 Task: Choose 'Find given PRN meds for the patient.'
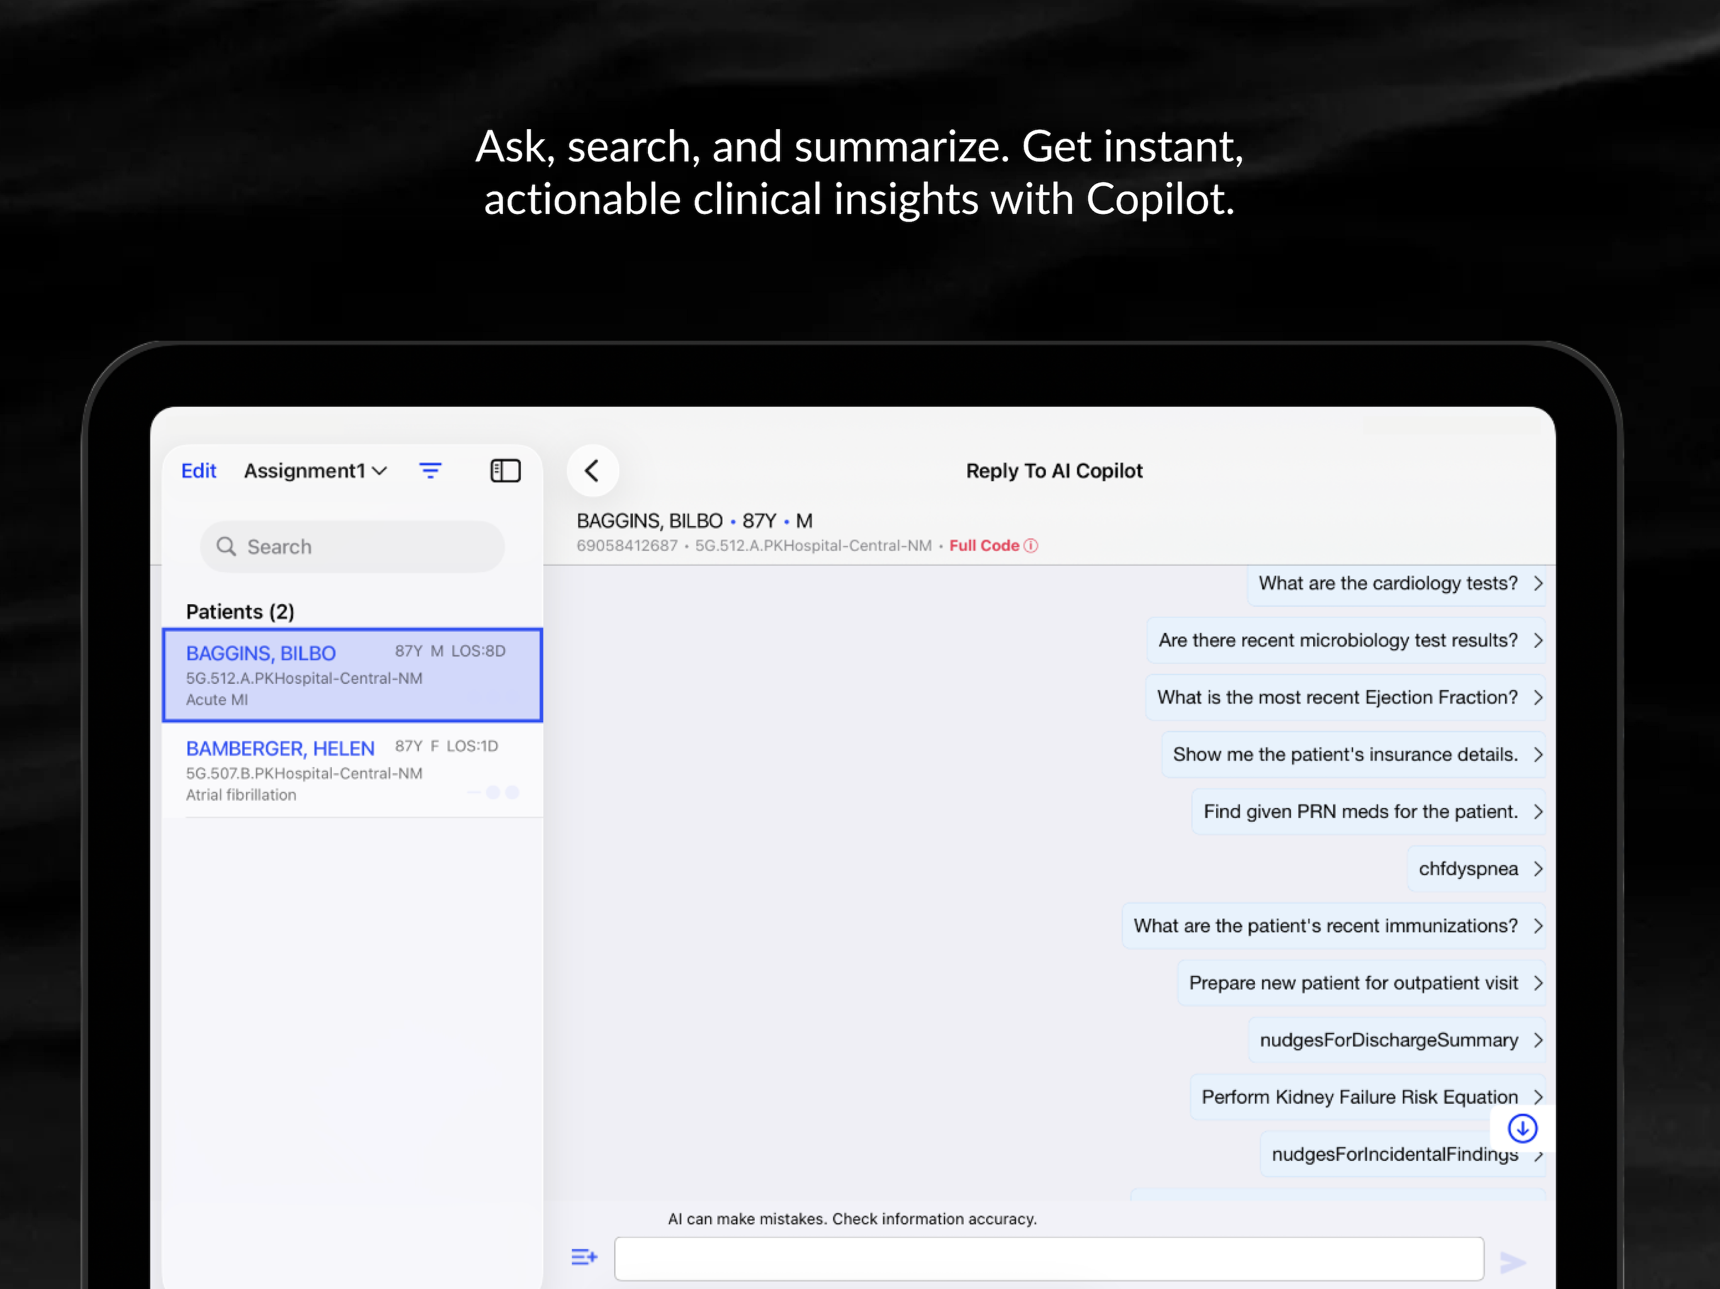coord(1360,812)
